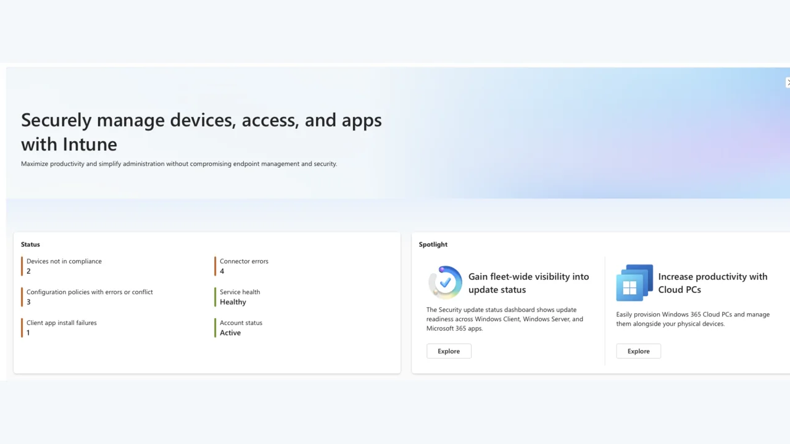Image resolution: width=790 pixels, height=444 pixels.
Task: Open Client app install failures status
Action: point(59,328)
